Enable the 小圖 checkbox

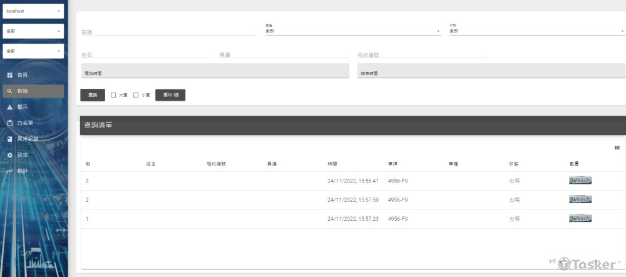[136, 95]
